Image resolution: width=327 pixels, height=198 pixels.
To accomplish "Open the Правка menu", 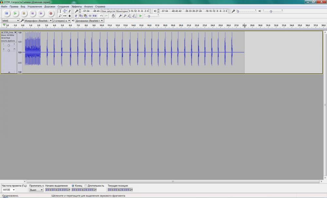I will coord(14,7).
